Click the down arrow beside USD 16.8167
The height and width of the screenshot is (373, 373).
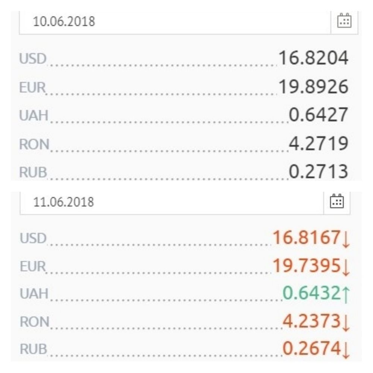[346, 239]
